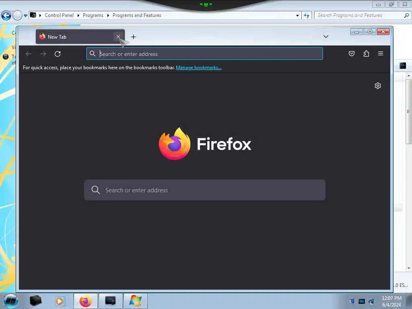This screenshot has height=309, width=412.
Task: Select Programs in breadcrumb path
Action: pyautogui.click(x=93, y=15)
